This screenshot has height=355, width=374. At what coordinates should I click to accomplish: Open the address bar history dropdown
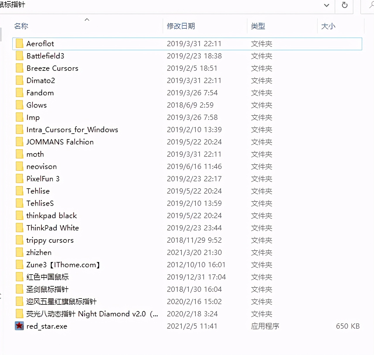coord(327,5)
